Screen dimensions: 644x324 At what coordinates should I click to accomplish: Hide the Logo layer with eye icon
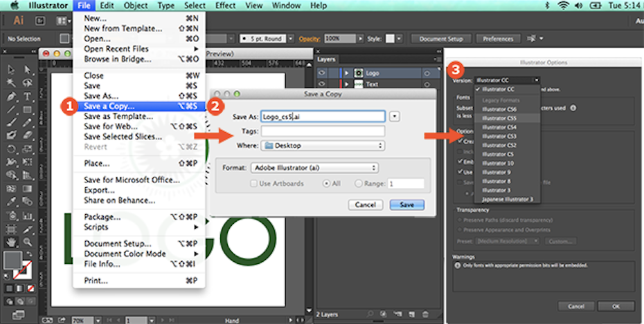pyautogui.click(x=322, y=73)
